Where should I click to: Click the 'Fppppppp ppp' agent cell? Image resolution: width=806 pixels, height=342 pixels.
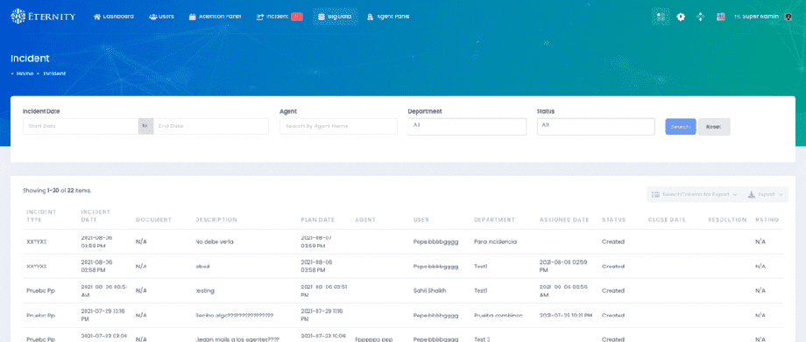pyautogui.click(x=374, y=339)
